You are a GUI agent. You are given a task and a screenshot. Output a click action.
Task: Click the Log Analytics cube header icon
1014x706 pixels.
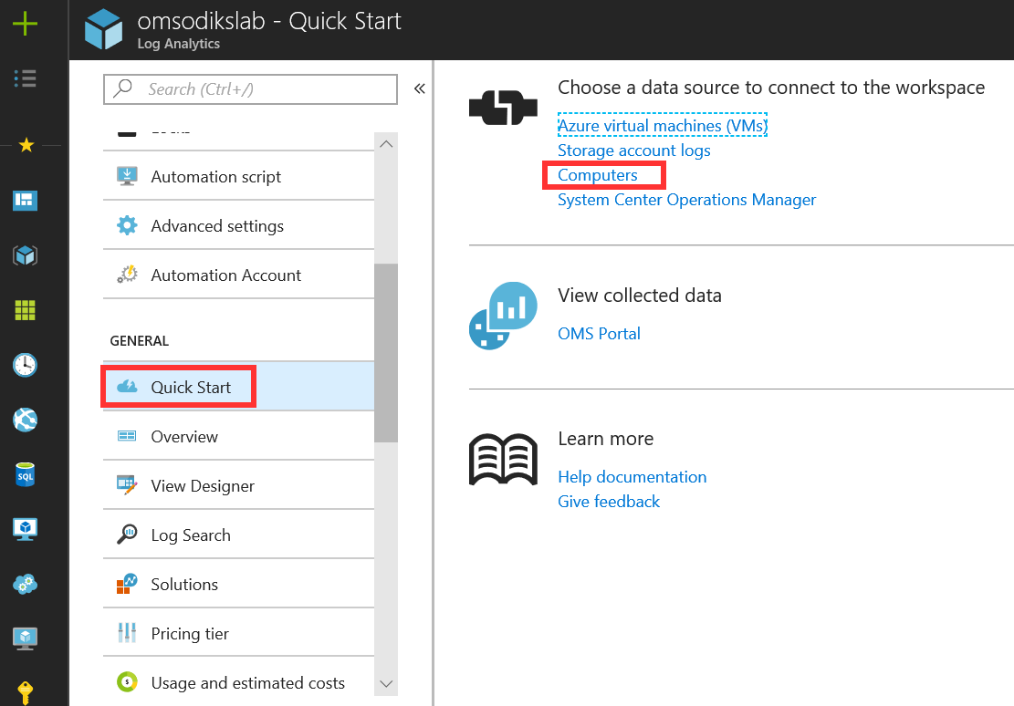(103, 30)
